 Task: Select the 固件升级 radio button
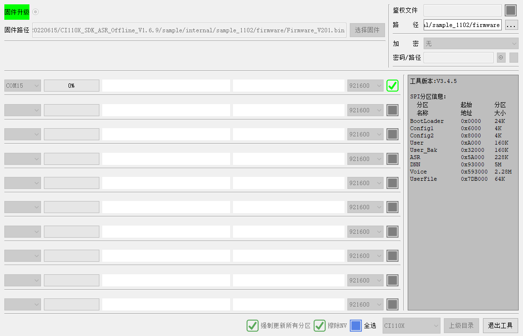(36, 12)
